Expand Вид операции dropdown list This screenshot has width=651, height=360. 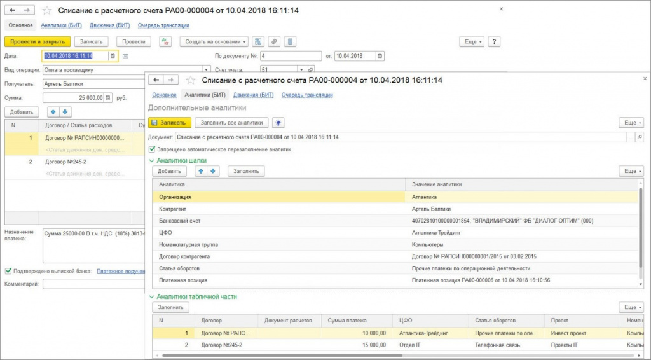click(x=206, y=69)
